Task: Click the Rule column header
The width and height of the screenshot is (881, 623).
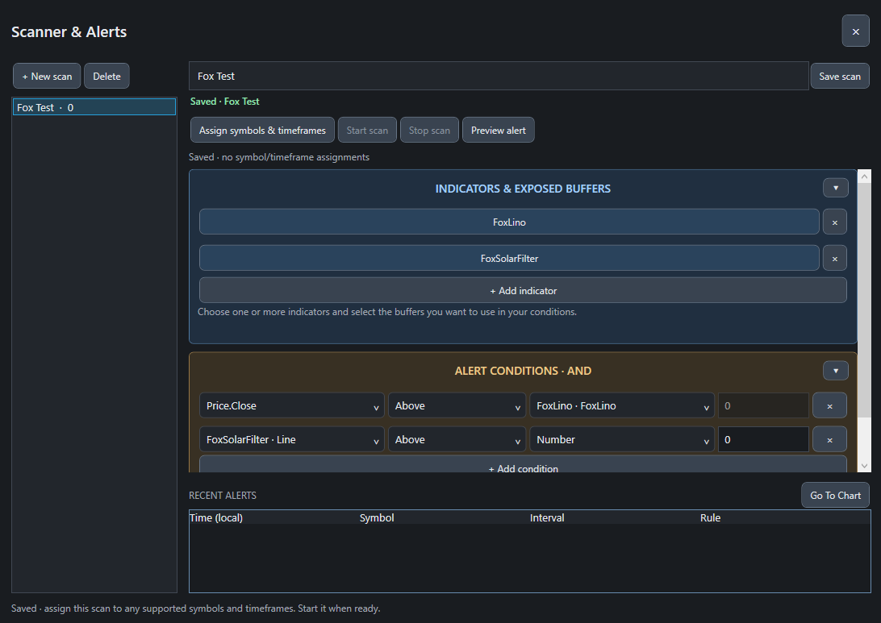Action: 710,518
